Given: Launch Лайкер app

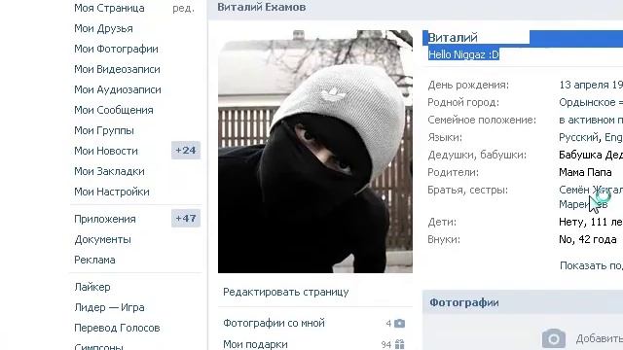Looking at the screenshot, I should point(92,287).
